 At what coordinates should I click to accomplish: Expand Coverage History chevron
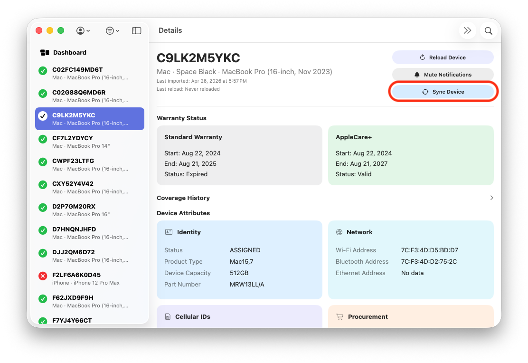[x=491, y=198]
